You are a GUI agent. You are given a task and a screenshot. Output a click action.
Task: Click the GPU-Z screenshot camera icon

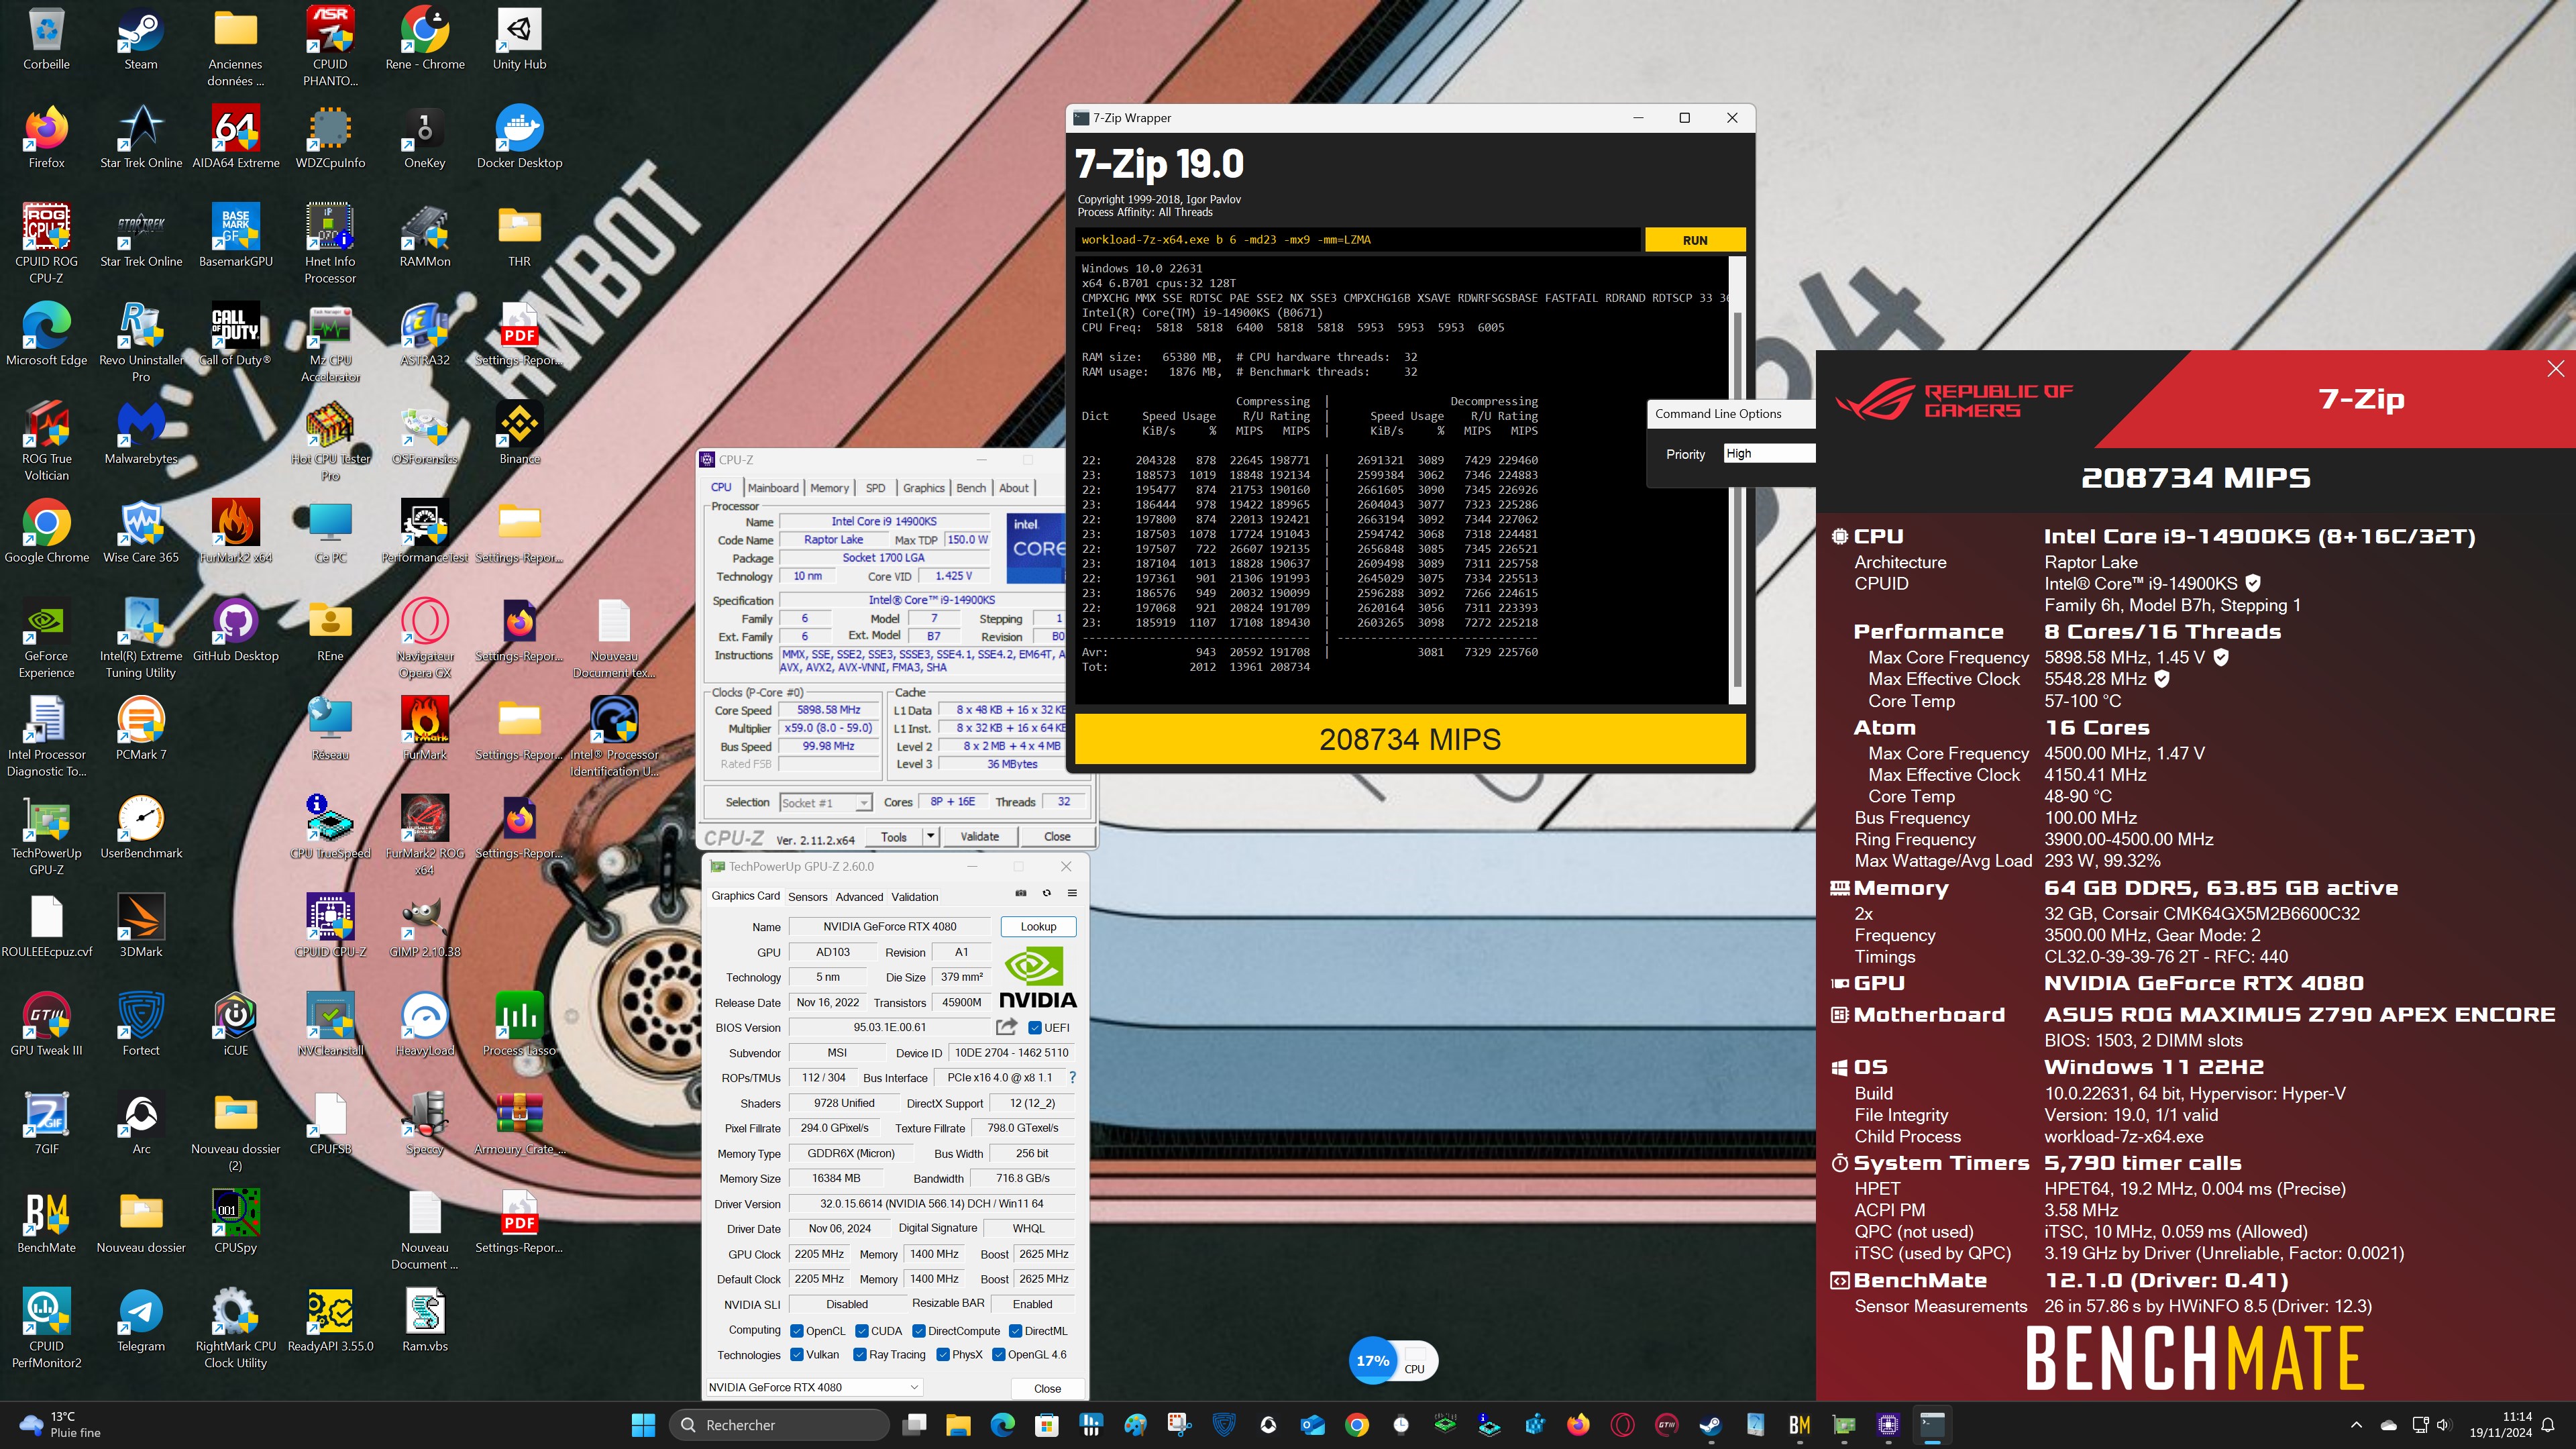pos(1020,893)
